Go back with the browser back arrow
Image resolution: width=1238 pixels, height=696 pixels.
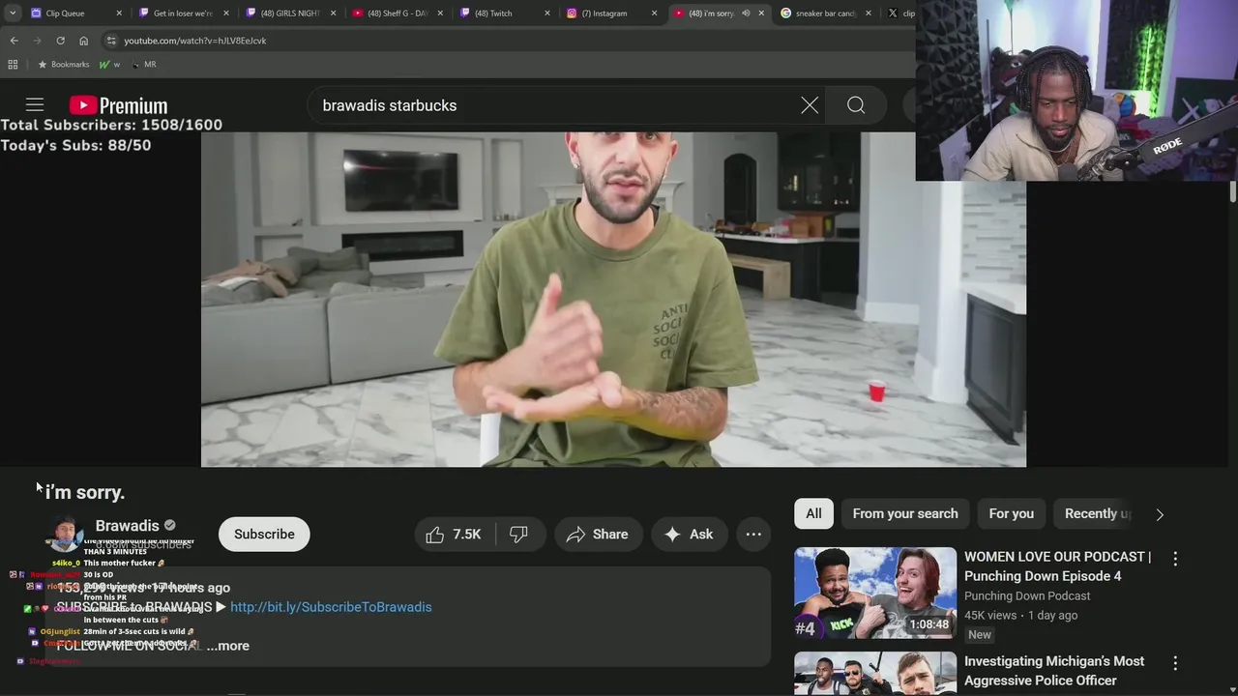pos(14,41)
